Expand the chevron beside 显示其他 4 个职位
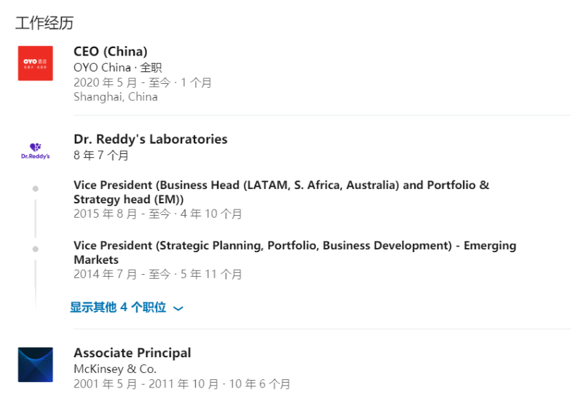The width and height of the screenshot is (571, 406). (x=179, y=308)
